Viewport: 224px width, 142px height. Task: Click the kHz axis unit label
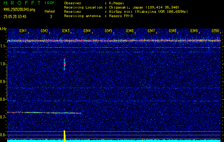pyautogui.click(x=3, y=29)
